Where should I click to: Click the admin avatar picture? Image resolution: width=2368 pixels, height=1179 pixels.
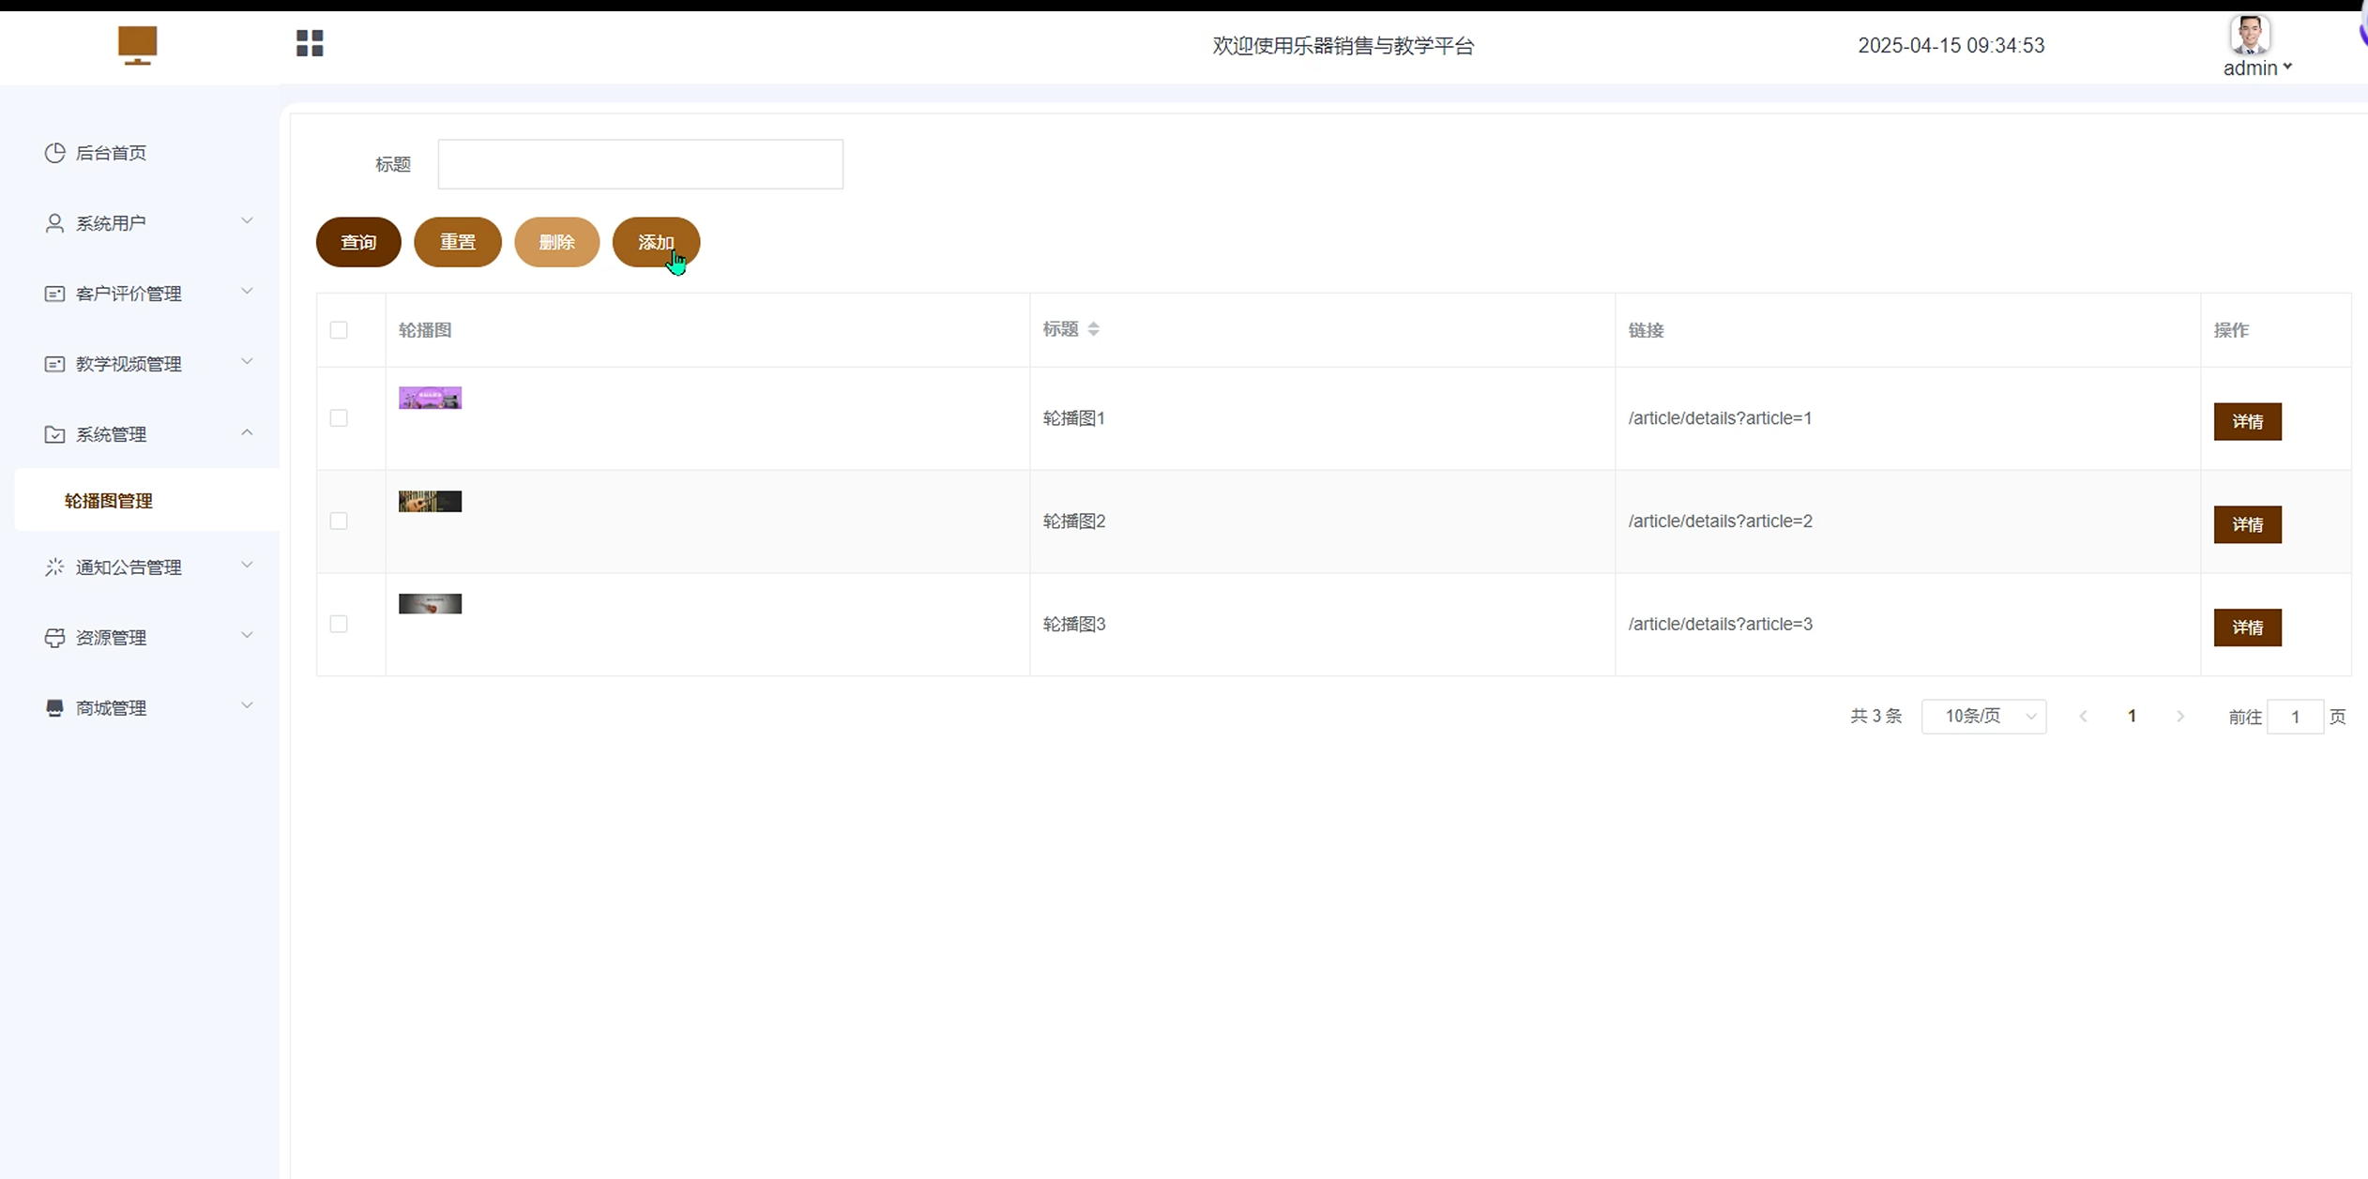tap(2249, 36)
